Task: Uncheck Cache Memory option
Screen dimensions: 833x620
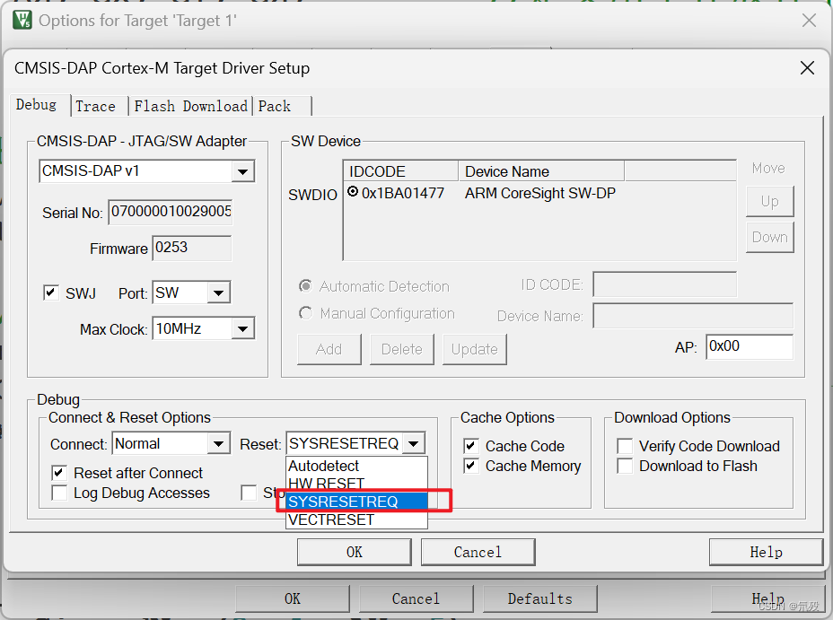Action: tap(470, 466)
